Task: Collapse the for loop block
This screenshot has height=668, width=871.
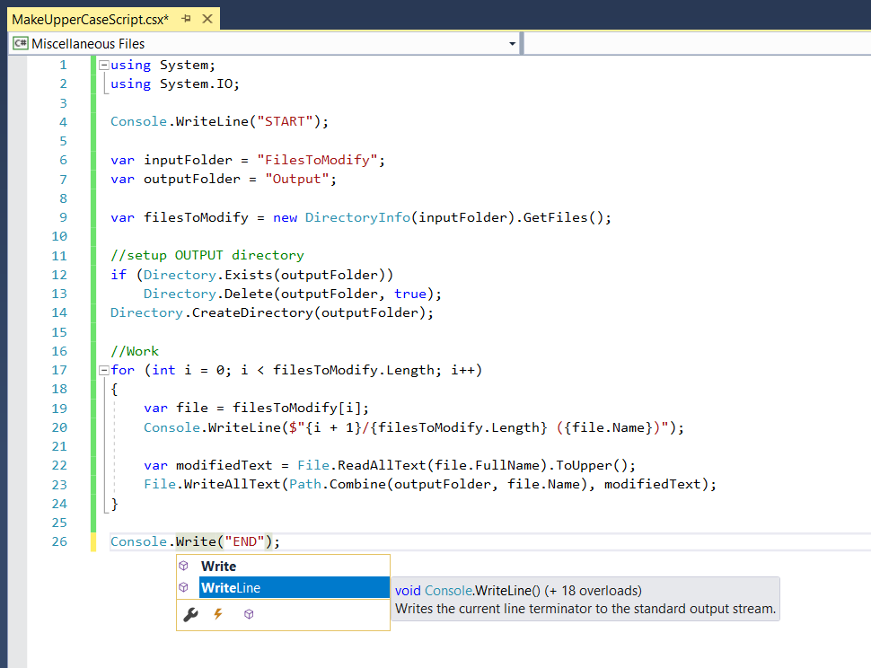Action: pyautogui.click(x=103, y=371)
